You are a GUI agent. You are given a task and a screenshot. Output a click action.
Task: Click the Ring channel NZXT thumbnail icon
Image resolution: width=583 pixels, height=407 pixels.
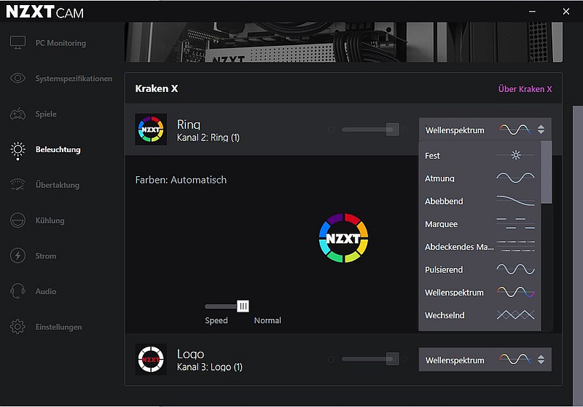(x=151, y=129)
